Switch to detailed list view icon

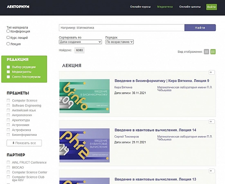pyautogui.click(x=213, y=52)
